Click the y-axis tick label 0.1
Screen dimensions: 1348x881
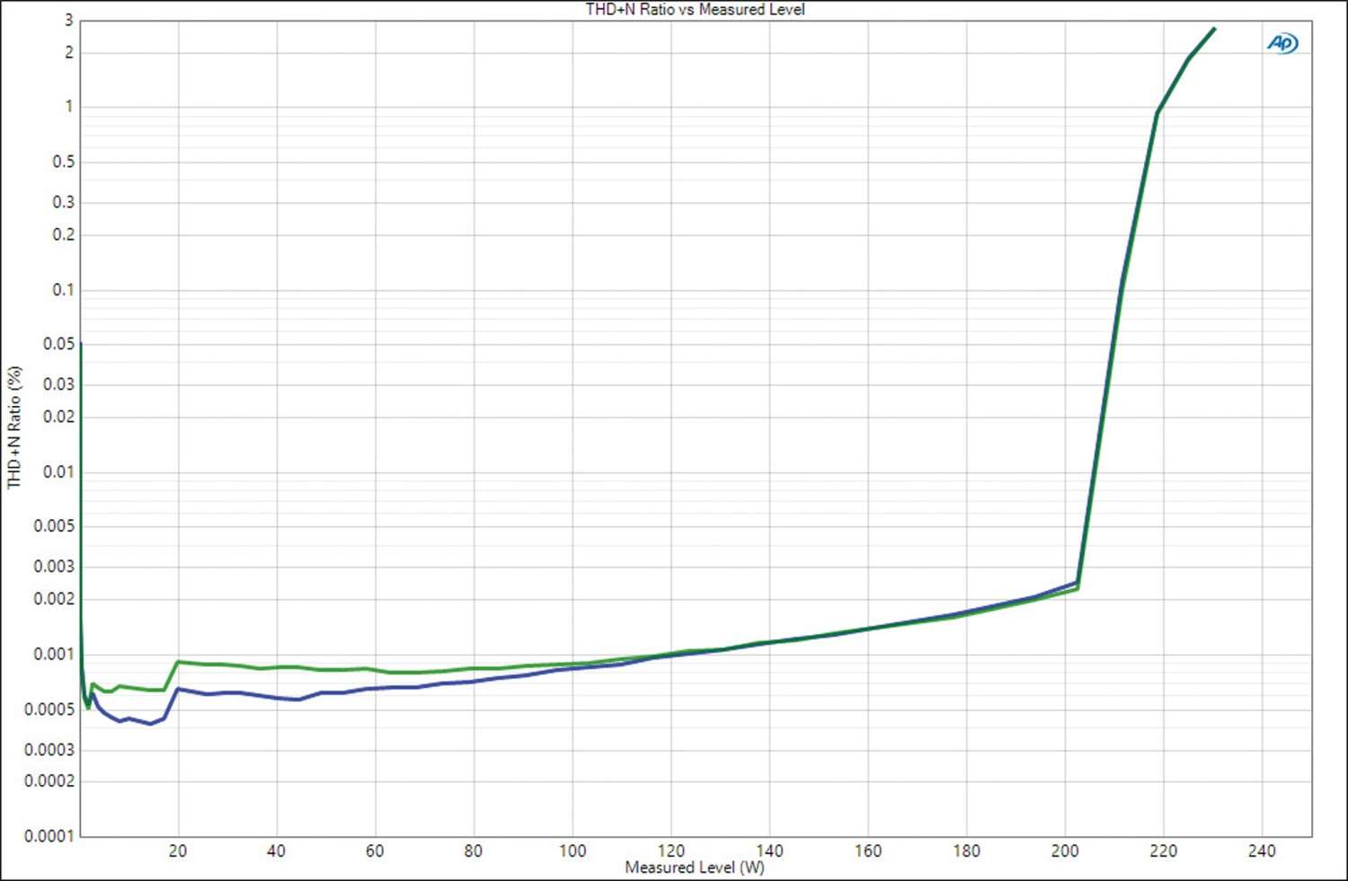64,289
